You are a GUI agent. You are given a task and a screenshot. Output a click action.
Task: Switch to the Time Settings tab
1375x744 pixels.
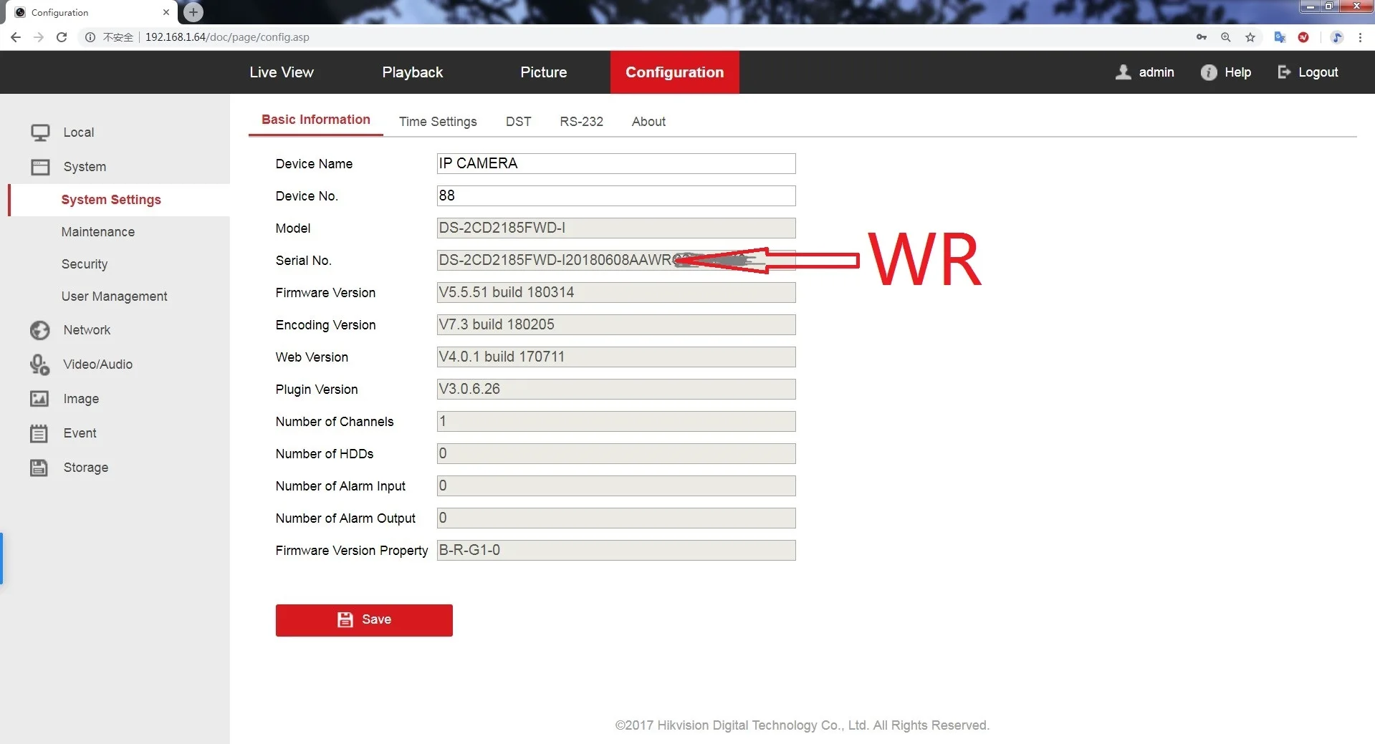[x=438, y=122]
